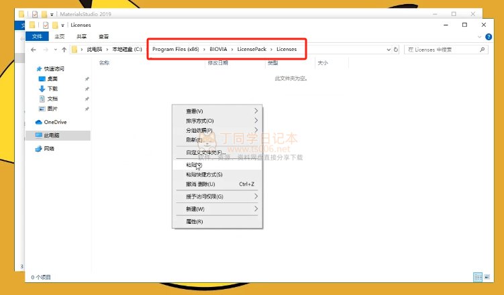This screenshot has height=295, width=504.
Task: Open 查看(V) context submenu
Action: point(217,111)
